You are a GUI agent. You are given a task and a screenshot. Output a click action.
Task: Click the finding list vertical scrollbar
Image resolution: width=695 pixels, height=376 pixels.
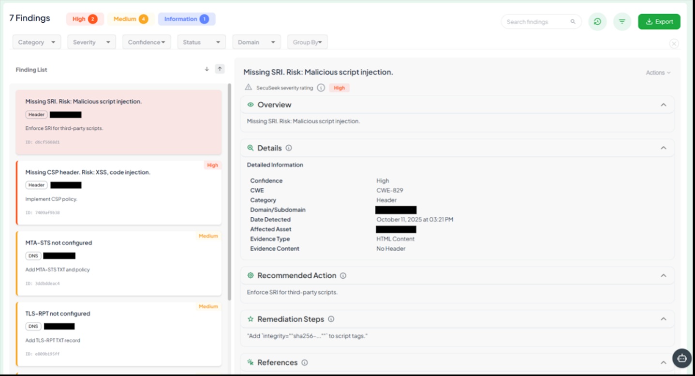(229, 194)
